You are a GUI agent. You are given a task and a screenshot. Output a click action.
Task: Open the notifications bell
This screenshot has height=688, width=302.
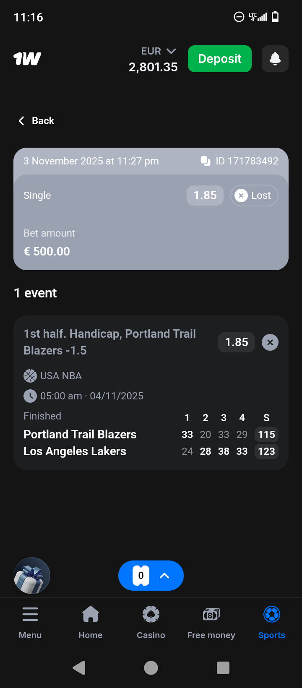[275, 59]
